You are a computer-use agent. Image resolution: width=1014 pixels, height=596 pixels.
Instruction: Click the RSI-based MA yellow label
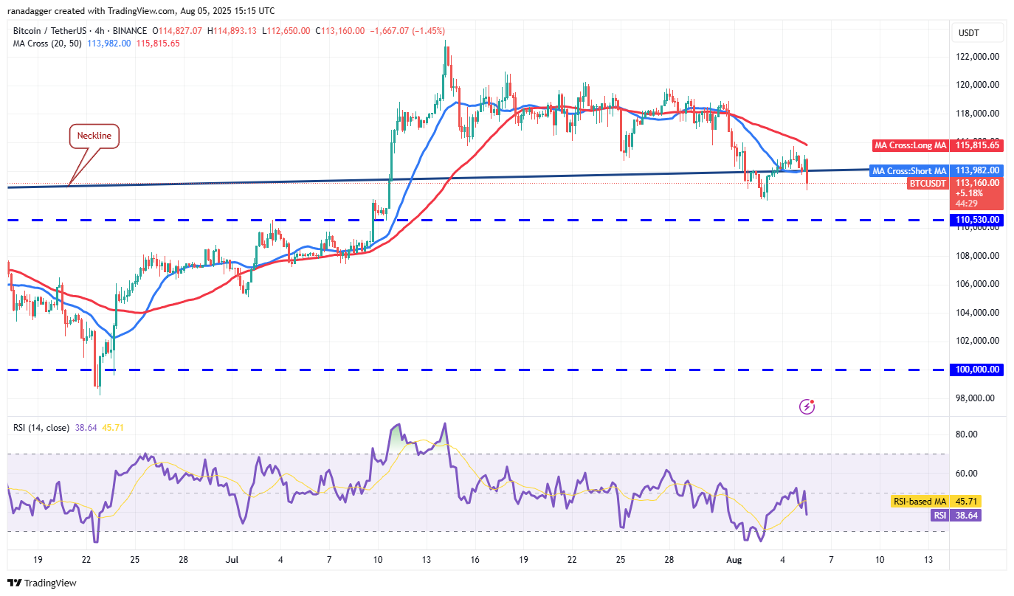pyautogui.click(x=920, y=501)
